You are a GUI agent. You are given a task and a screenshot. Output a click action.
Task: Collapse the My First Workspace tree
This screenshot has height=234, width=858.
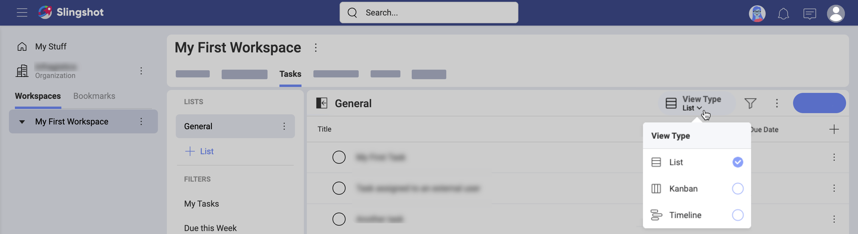click(x=22, y=122)
